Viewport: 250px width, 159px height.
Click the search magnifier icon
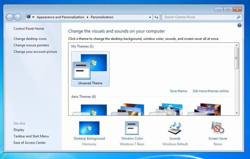pyautogui.click(x=238, y=17)
